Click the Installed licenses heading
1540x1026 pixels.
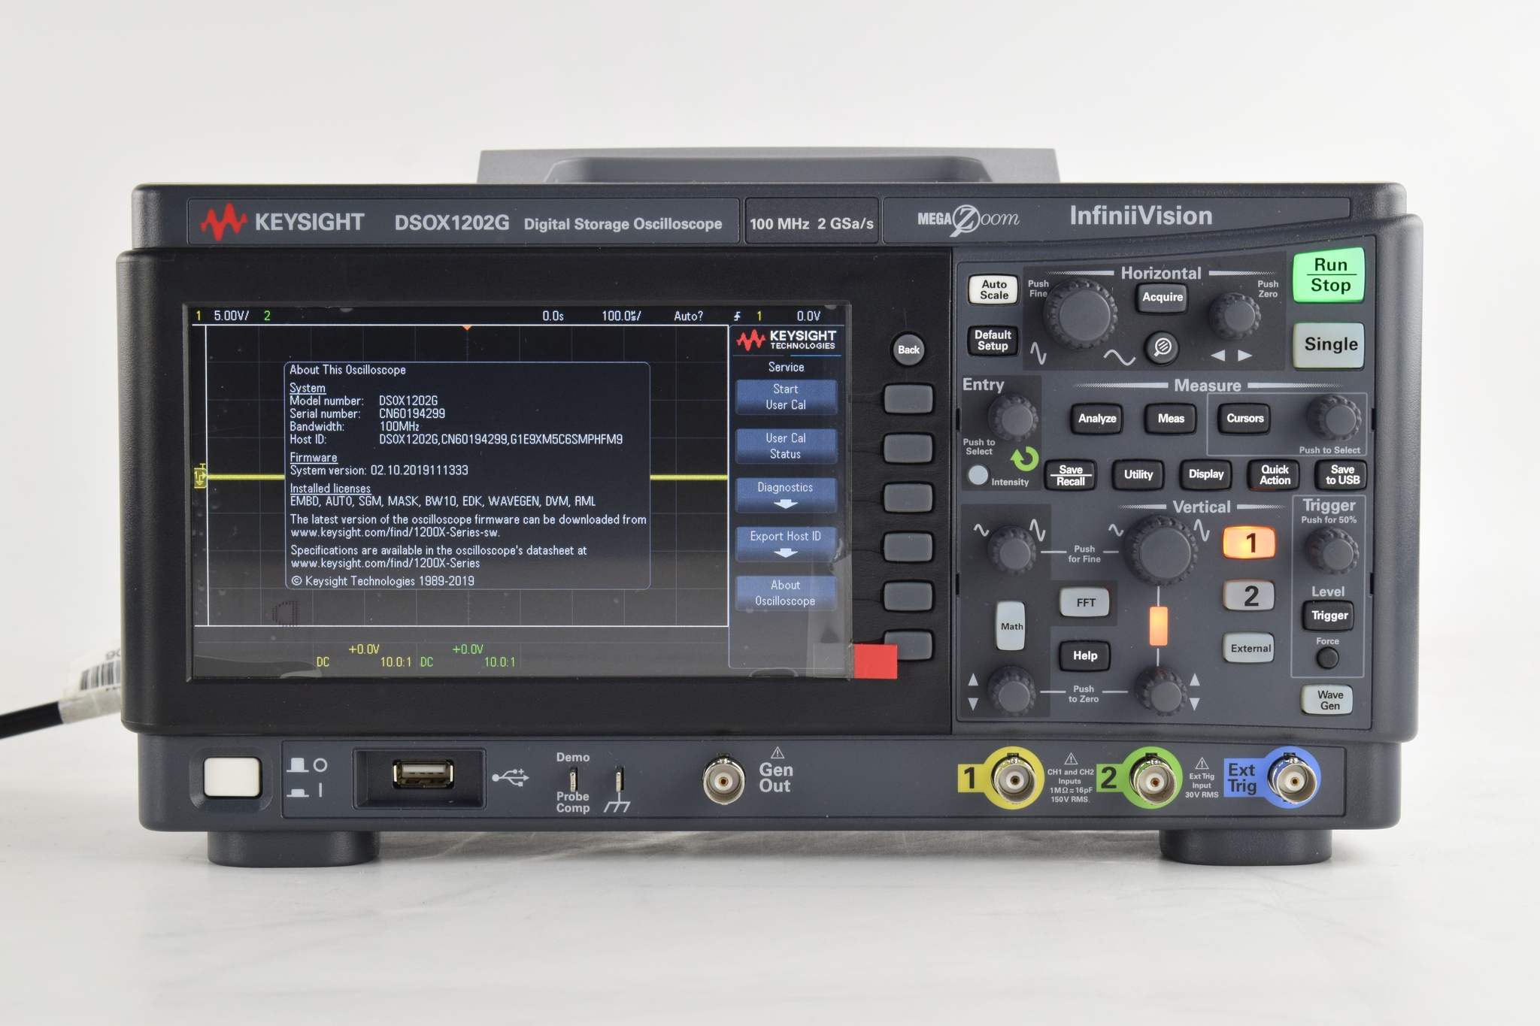pos(330,489)
